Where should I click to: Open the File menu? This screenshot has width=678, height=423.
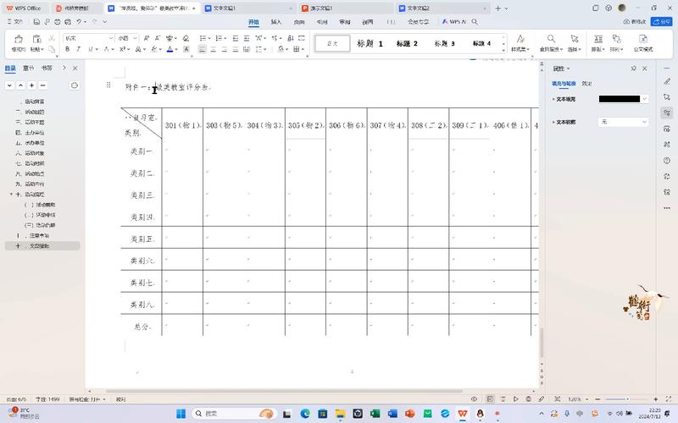click(14, 22)
